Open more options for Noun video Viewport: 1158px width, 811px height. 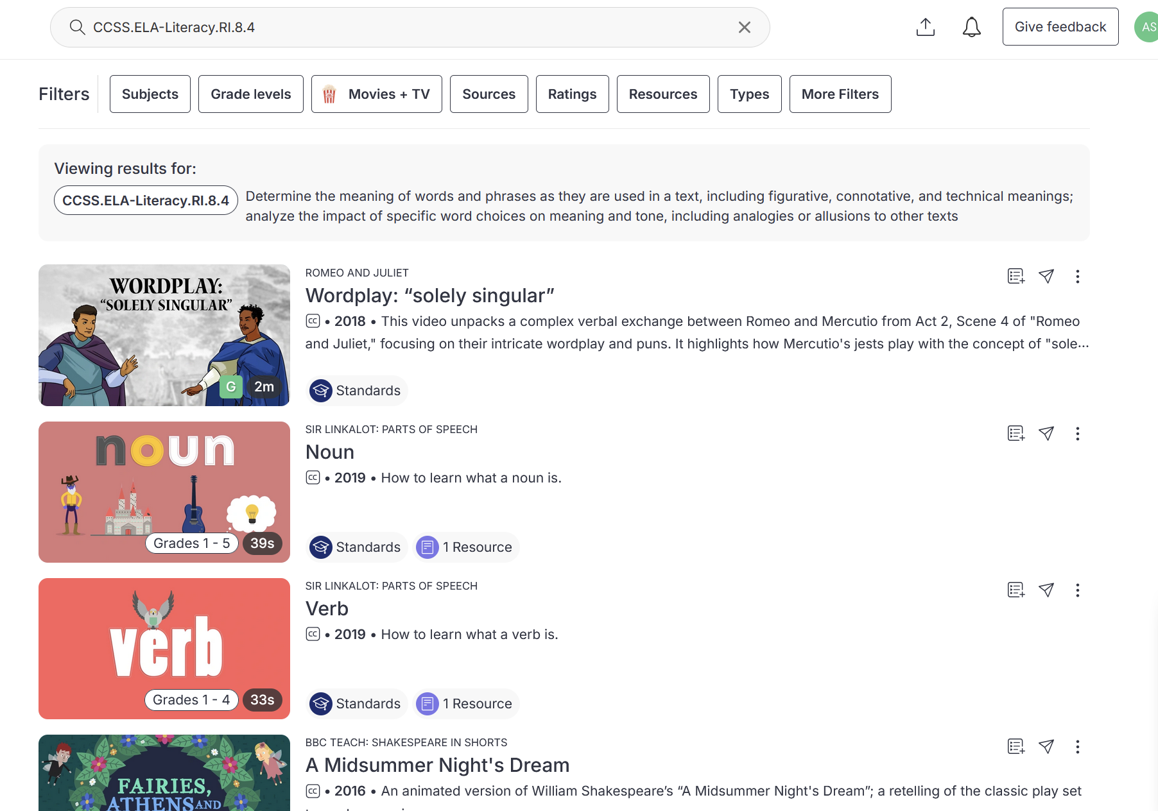[1077, 433]
